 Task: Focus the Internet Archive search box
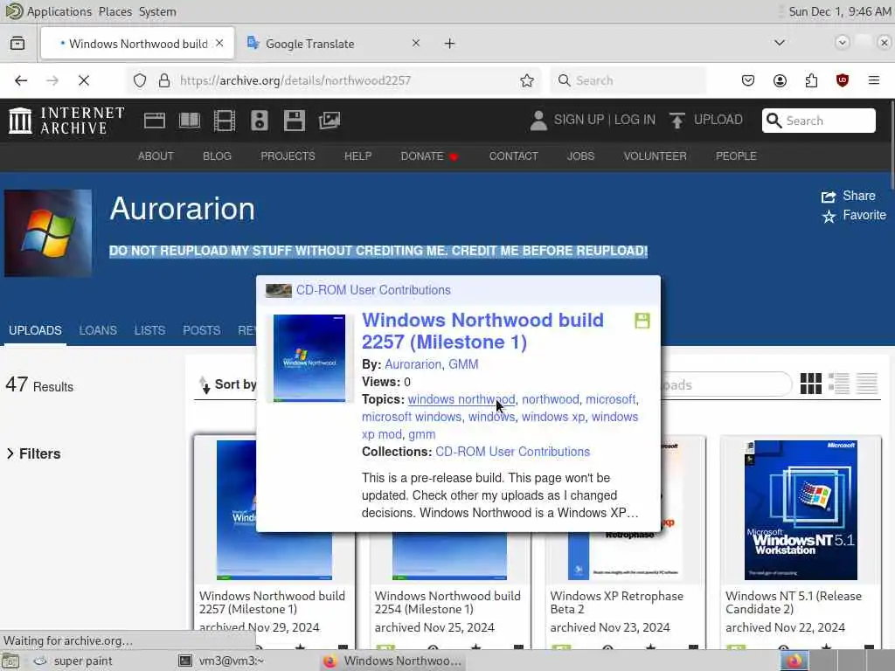(x=818, y=121)
